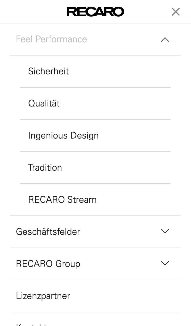Go to the Ingenious Design page

point(63,135)
